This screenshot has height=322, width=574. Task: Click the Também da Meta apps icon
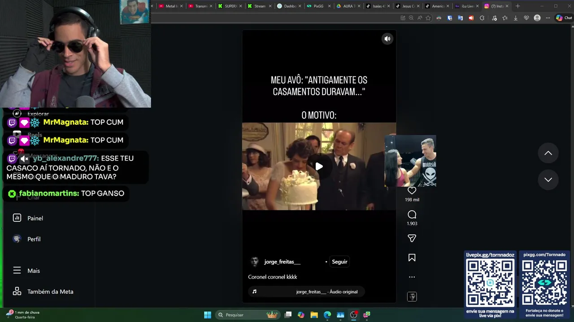pos(17,291)
